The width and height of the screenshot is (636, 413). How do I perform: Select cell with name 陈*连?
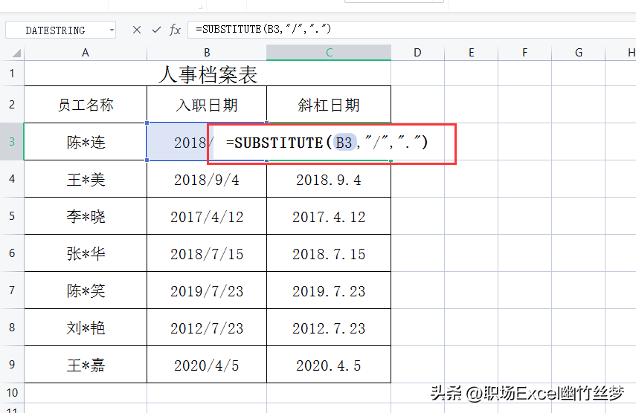(x=86, y=142)
